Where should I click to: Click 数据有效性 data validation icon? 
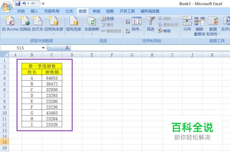coord(213,21)
